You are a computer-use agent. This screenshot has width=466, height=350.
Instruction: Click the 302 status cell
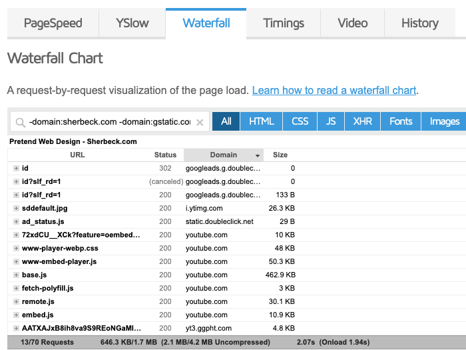point(165,168)
